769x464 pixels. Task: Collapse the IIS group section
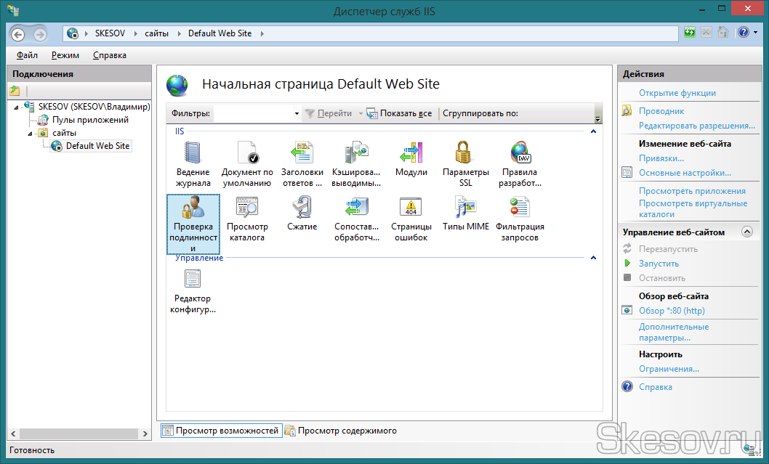(593, 131)
